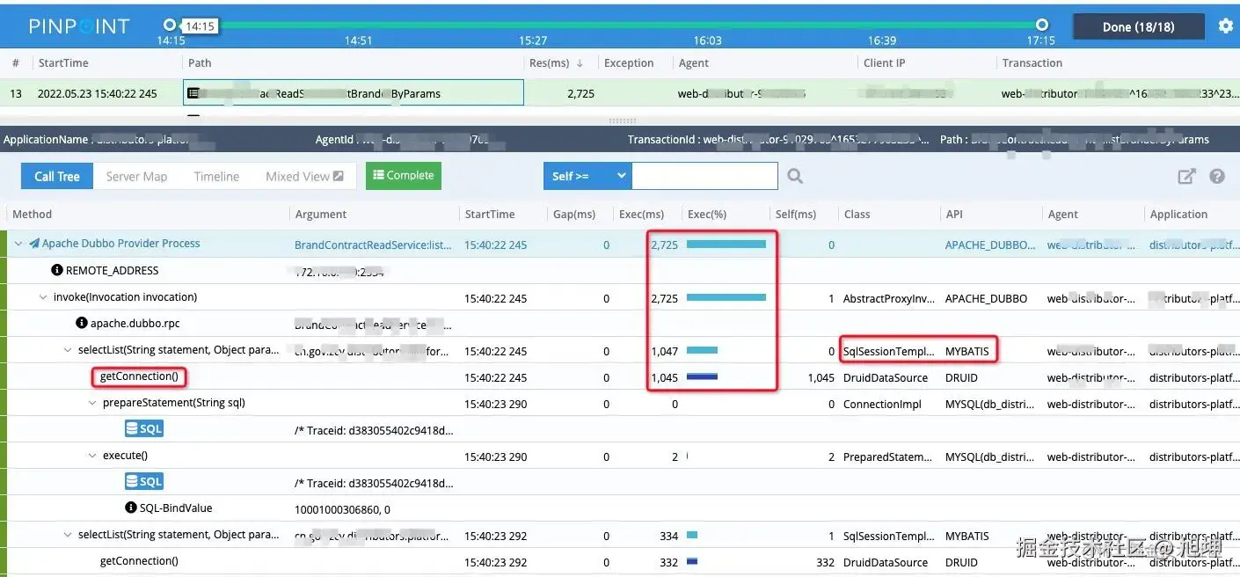Switch to the Mixed View tab
The width and height of the screenshot is (1240, 577).
click(304, 176)
